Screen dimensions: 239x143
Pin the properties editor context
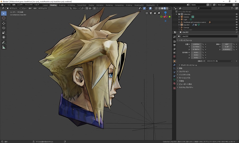pos(236,32)
